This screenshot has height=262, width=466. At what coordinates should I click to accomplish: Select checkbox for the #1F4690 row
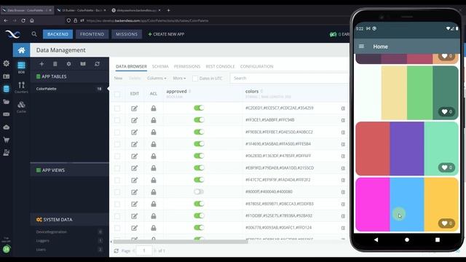coord(117,144)
